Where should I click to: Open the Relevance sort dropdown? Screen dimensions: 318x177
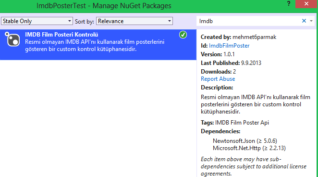[x=135, y=21]
